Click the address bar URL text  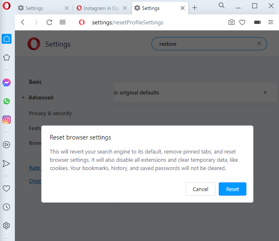128,22
